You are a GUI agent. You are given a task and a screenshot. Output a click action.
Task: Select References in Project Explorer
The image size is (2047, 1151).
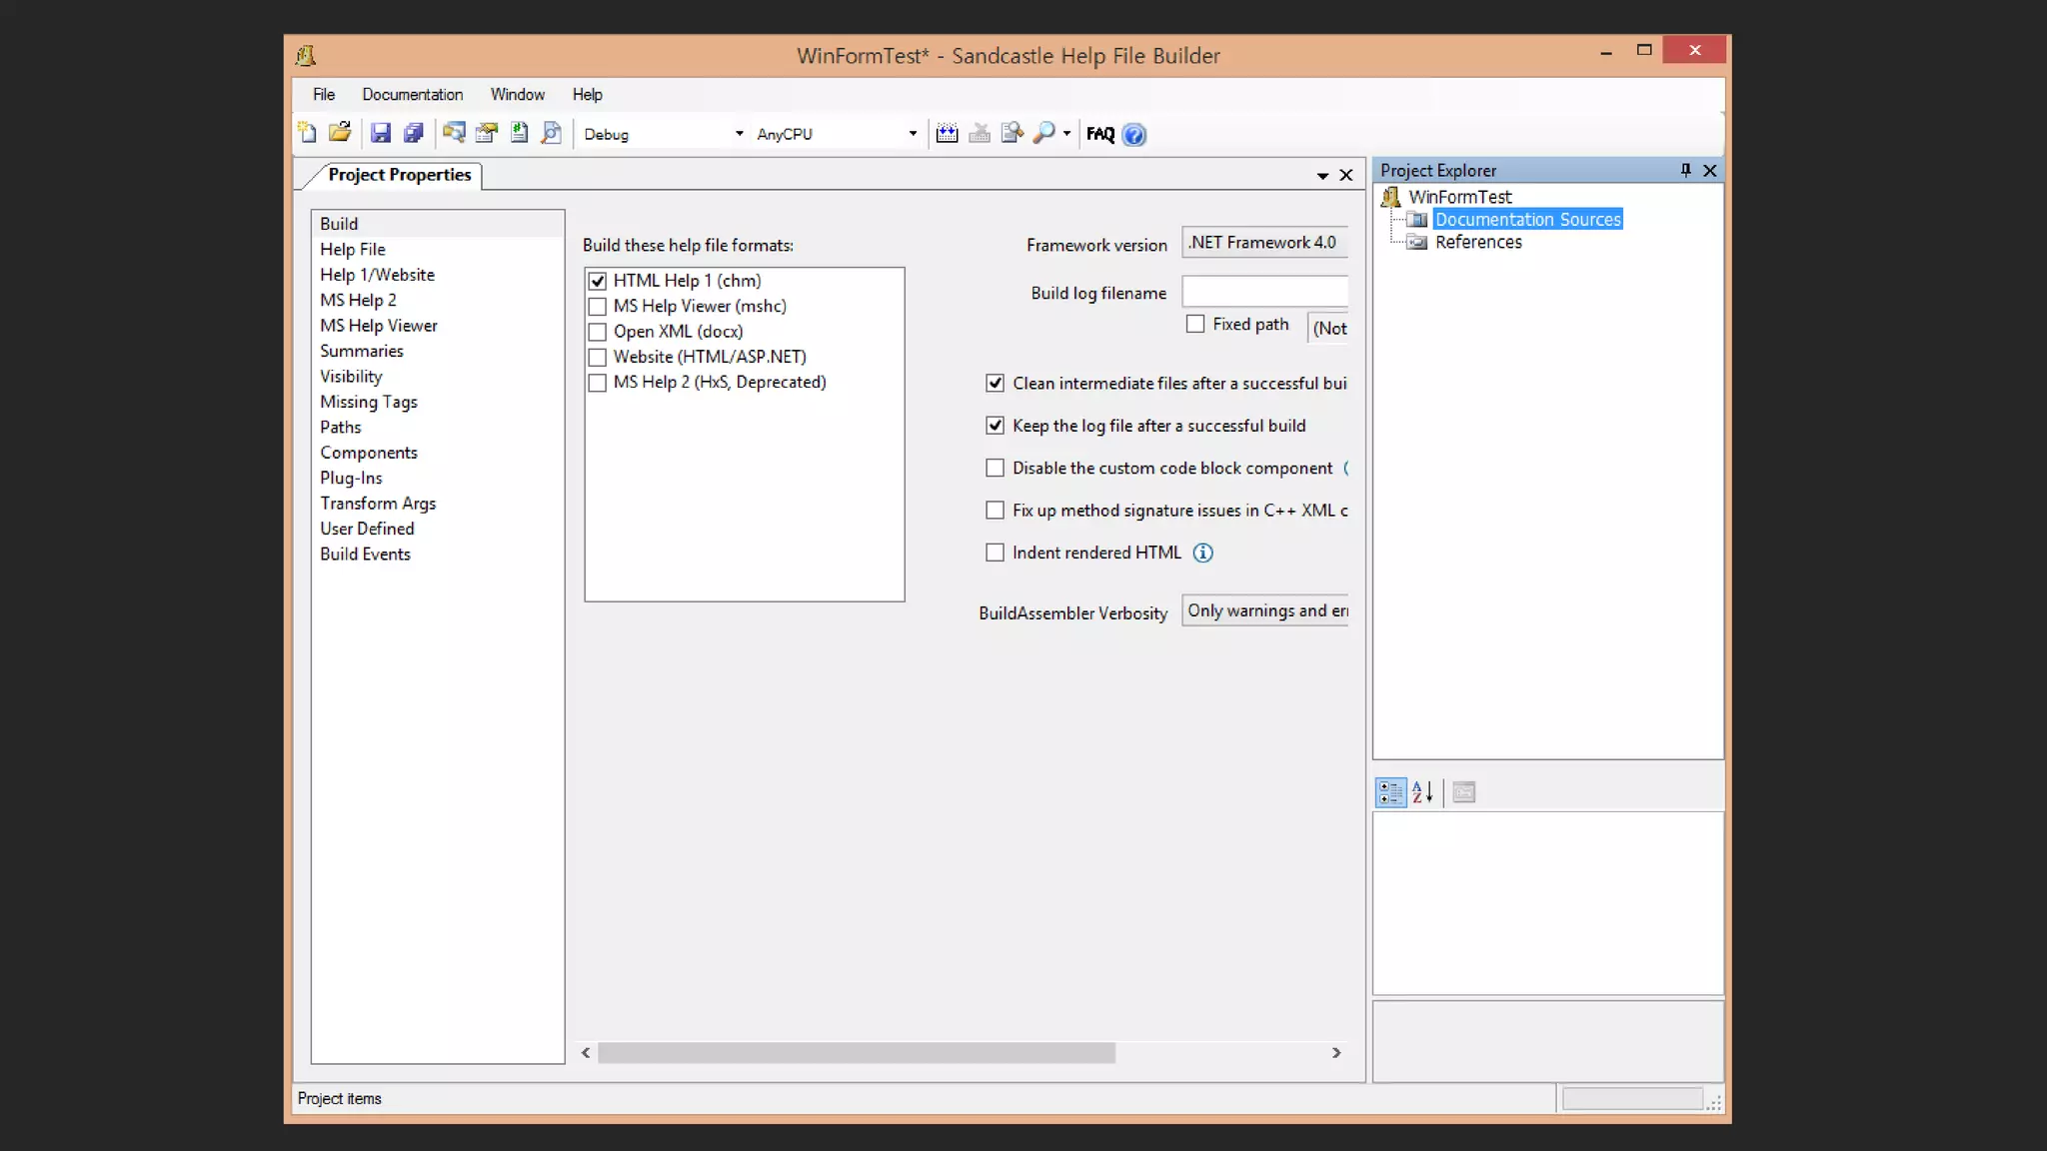tap(1477, 242)
